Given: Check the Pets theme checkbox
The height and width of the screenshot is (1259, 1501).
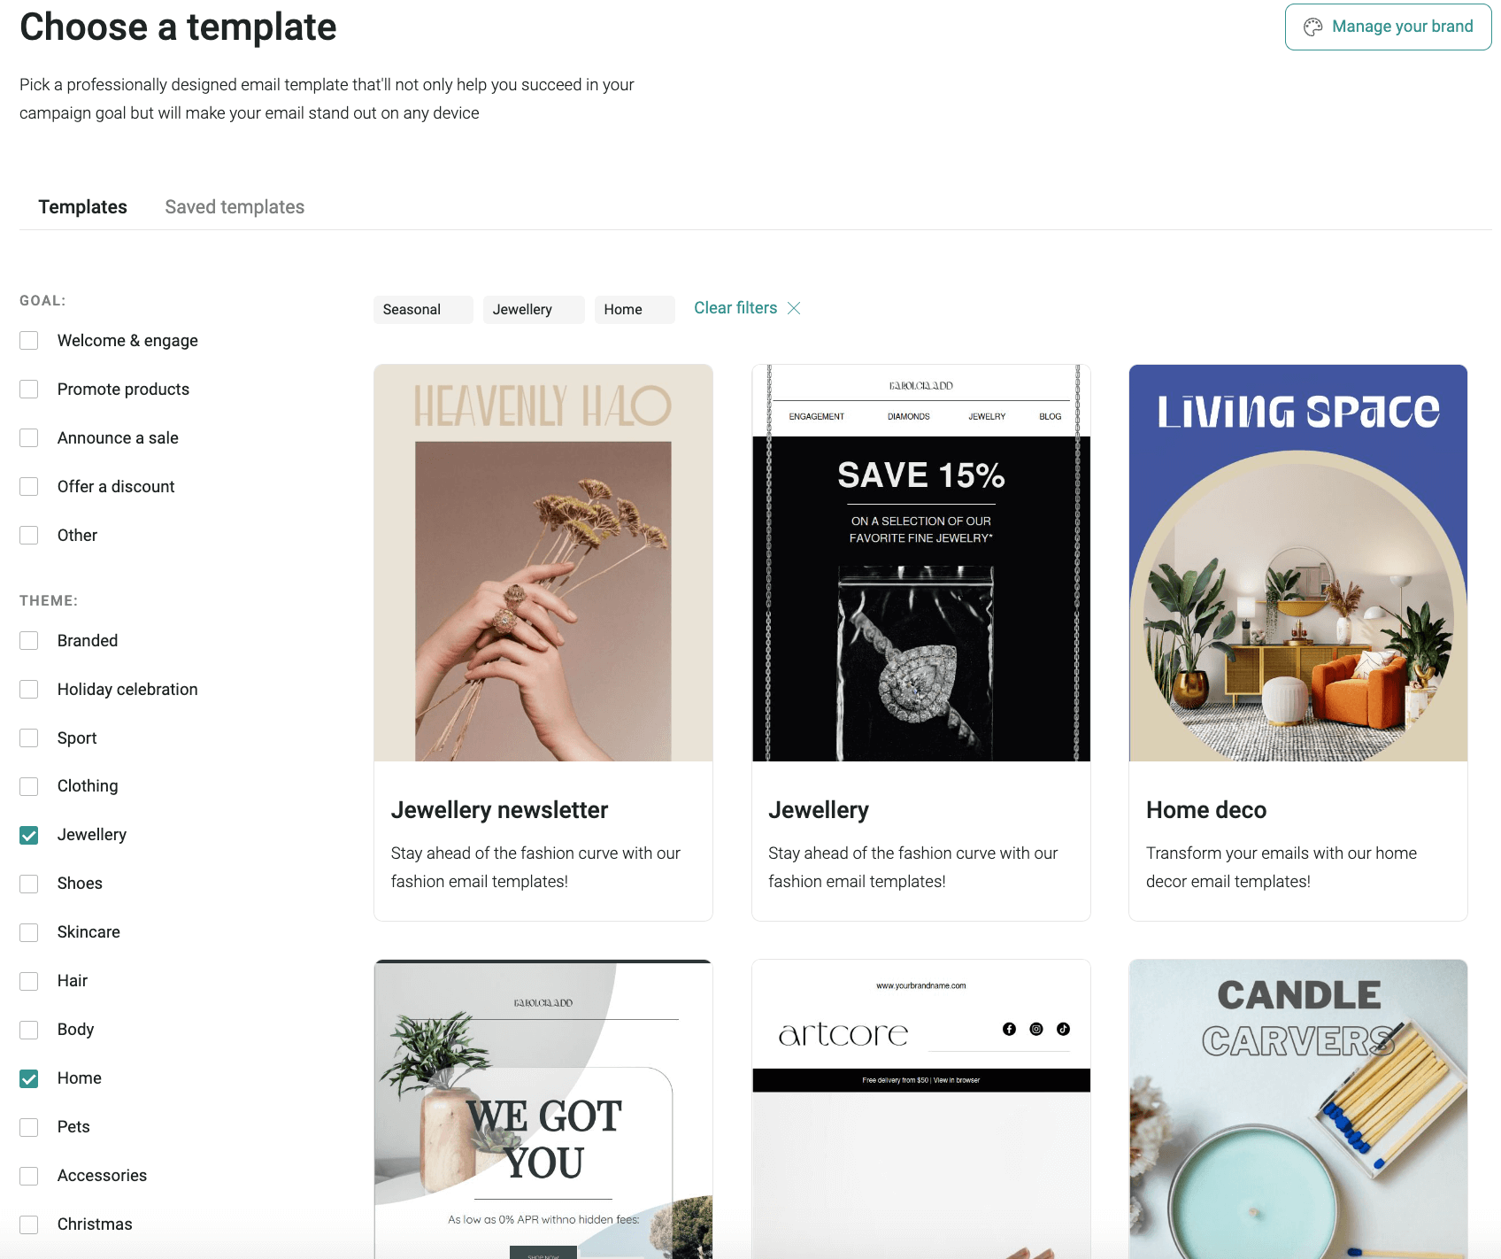Looking at the screenshot, I should coord(29,1127).
